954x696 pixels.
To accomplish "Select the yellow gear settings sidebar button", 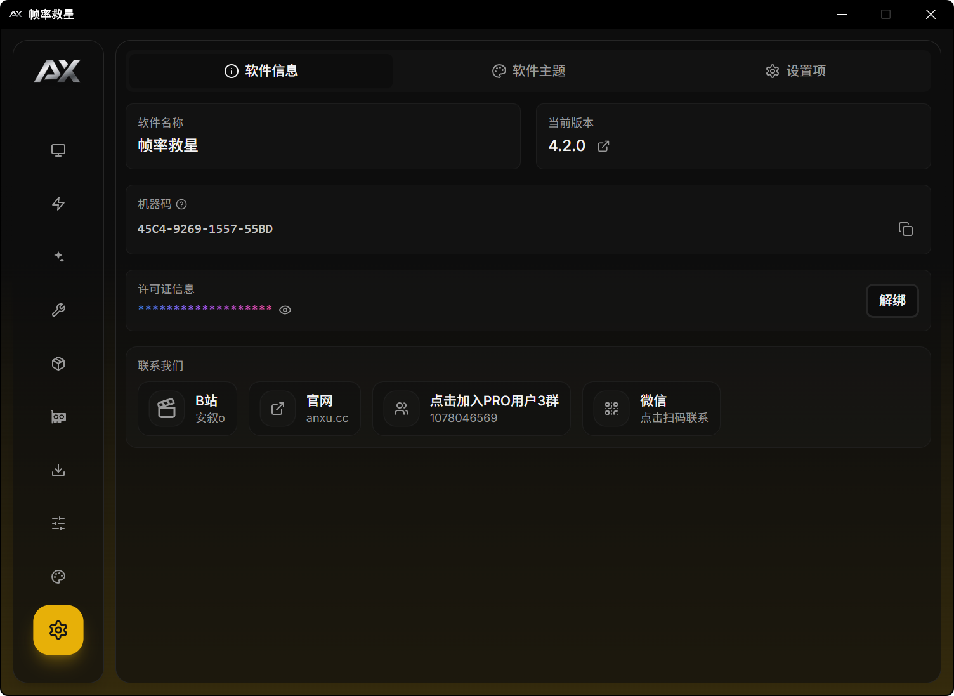I will 58,630.
